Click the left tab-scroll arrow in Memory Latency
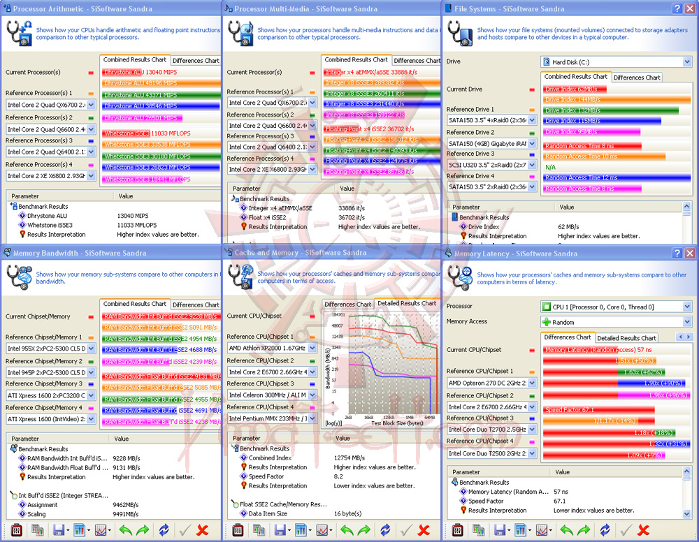 tap(680, 337)
